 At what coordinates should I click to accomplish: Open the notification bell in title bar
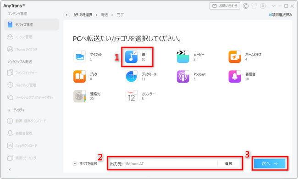pyautogui.click(x=246, y=6)
